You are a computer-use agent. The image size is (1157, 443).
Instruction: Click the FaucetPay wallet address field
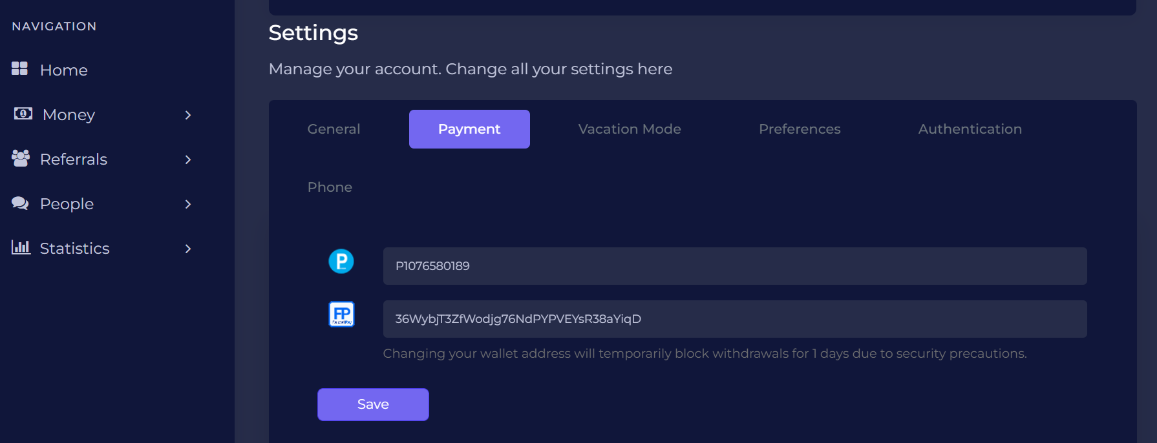(x=735, y=319)
